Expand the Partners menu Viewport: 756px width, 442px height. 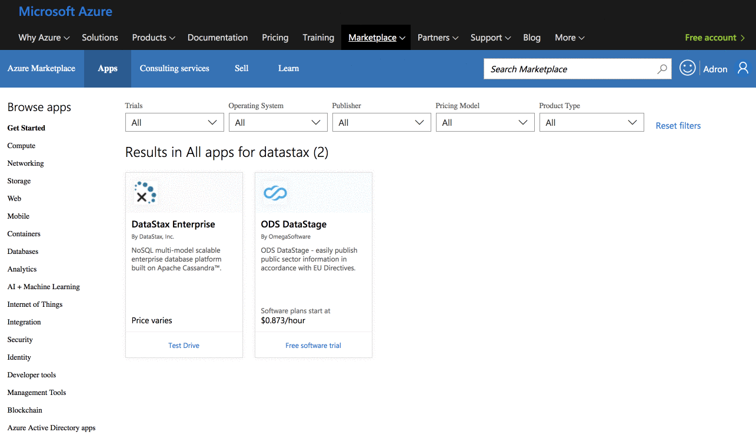pyautogui.click(x=438, y=38)
